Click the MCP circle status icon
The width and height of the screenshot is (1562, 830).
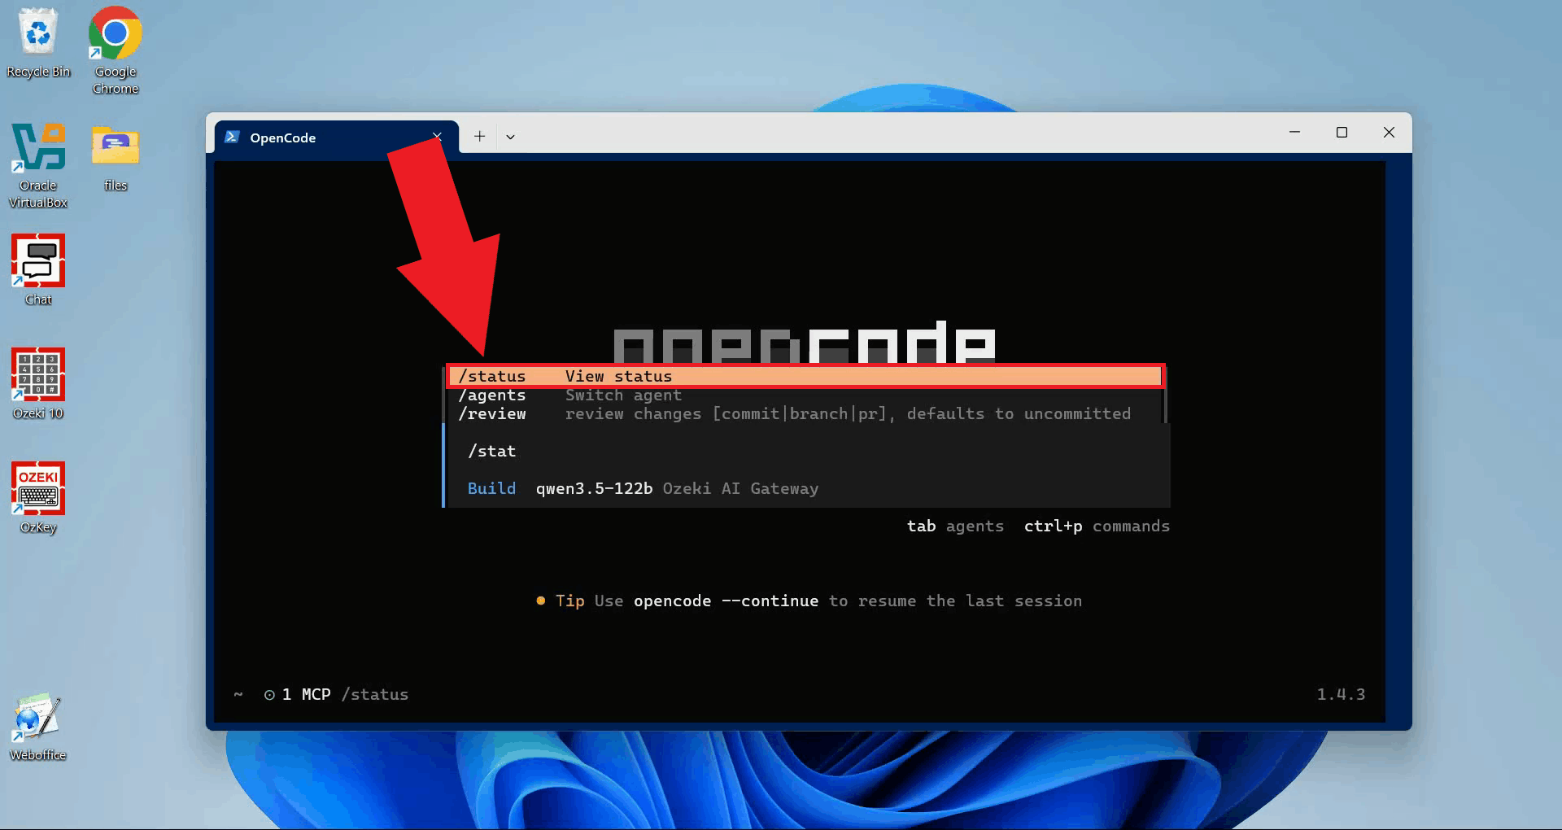pos(269,695)
